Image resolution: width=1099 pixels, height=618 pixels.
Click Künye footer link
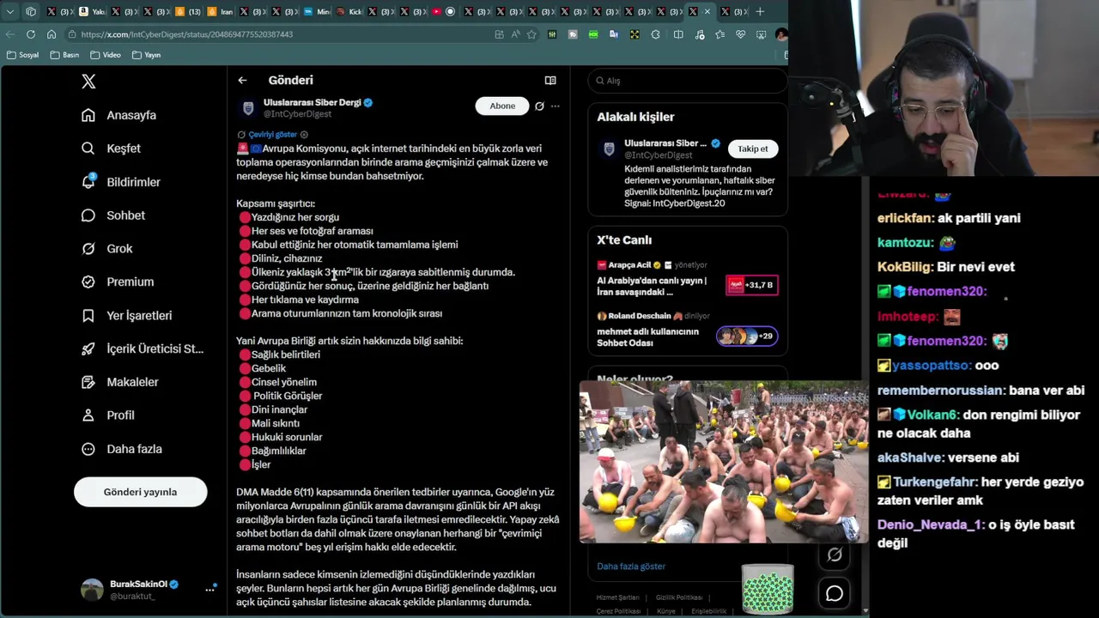pyautogui.click(x=666, y=611)
